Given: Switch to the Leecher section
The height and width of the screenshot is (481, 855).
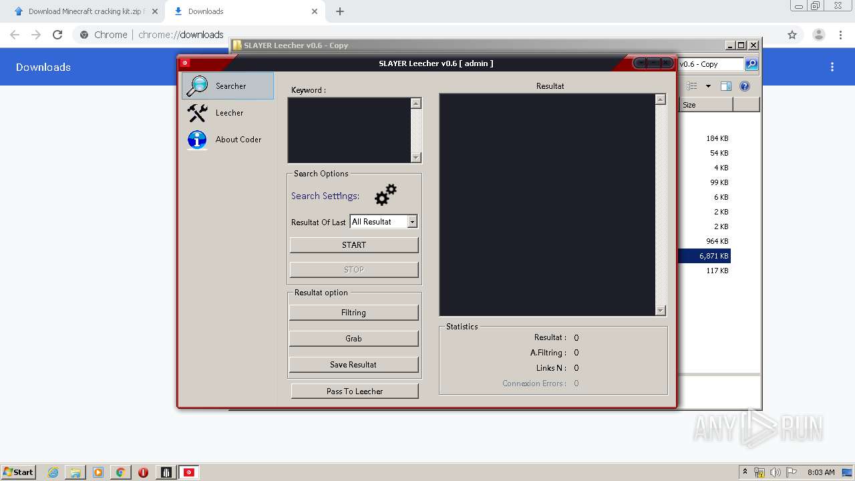Looking at the screenshot, I should click(x=227, y=113).
